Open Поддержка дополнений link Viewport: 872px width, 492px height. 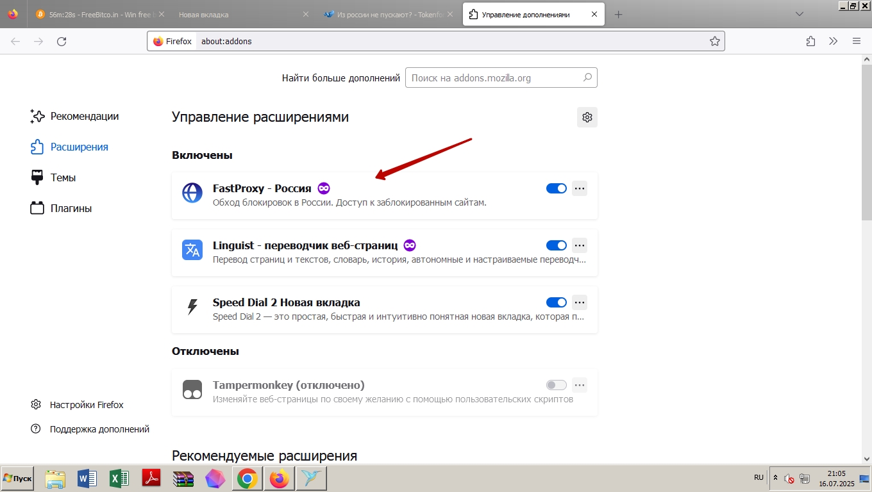point(99,429)
